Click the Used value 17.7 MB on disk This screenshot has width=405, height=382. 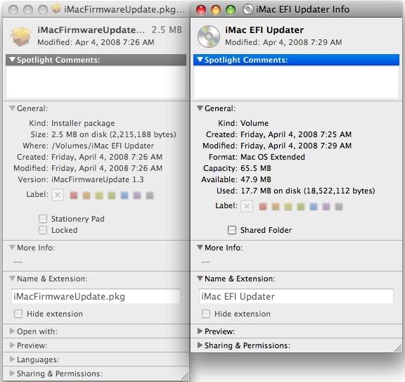(x=271, y=191)
